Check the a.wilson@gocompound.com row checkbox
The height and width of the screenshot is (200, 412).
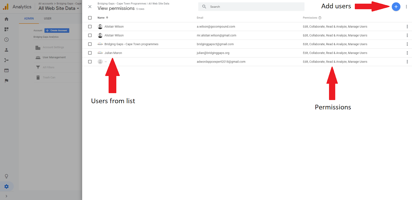pyautogui.click(x=90, y=27)
